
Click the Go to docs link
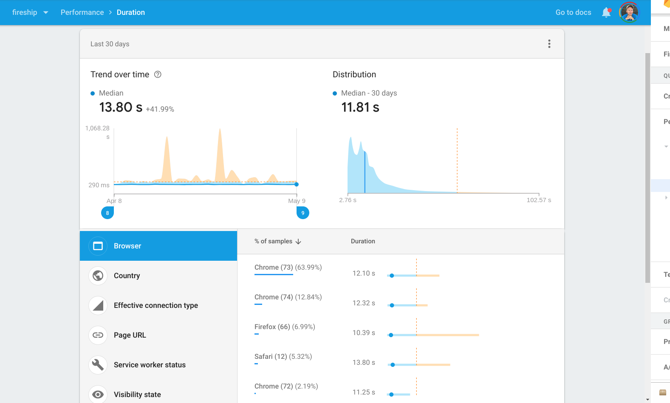[x=573, y=13]
